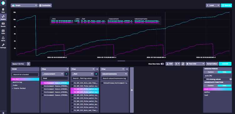Switch Window Period to Custom
The height and width of the screenshot is (114, 235).
click(211, 72)
